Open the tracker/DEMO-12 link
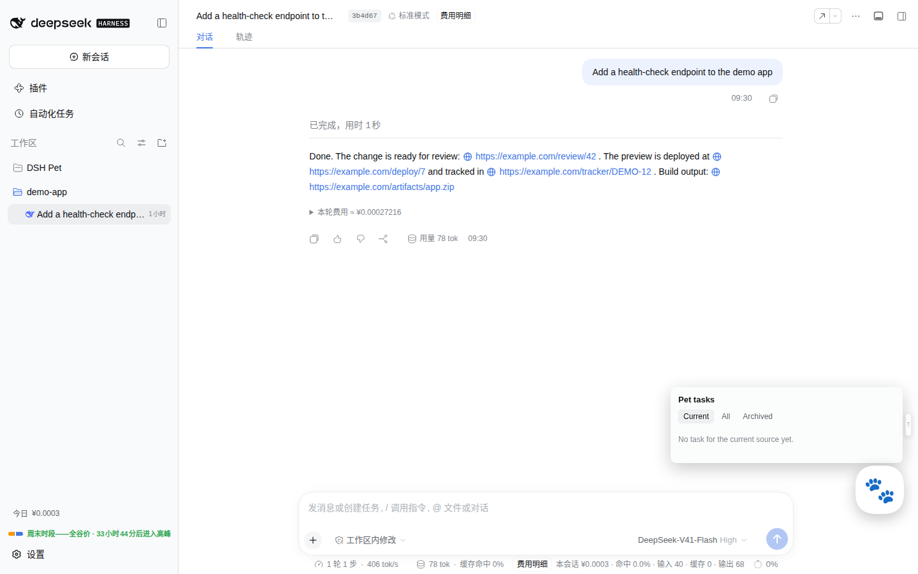 pyautogui.click(x=575, y=172)
